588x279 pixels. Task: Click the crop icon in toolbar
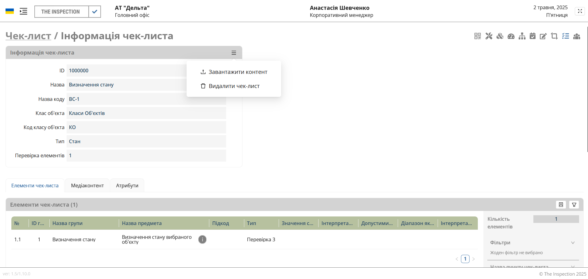point(554,36)
